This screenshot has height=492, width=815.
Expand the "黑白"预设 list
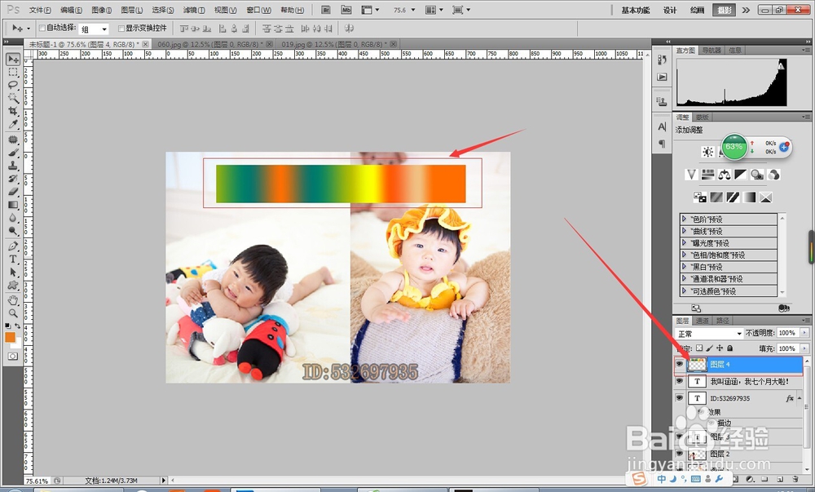[x=684, y=267]
